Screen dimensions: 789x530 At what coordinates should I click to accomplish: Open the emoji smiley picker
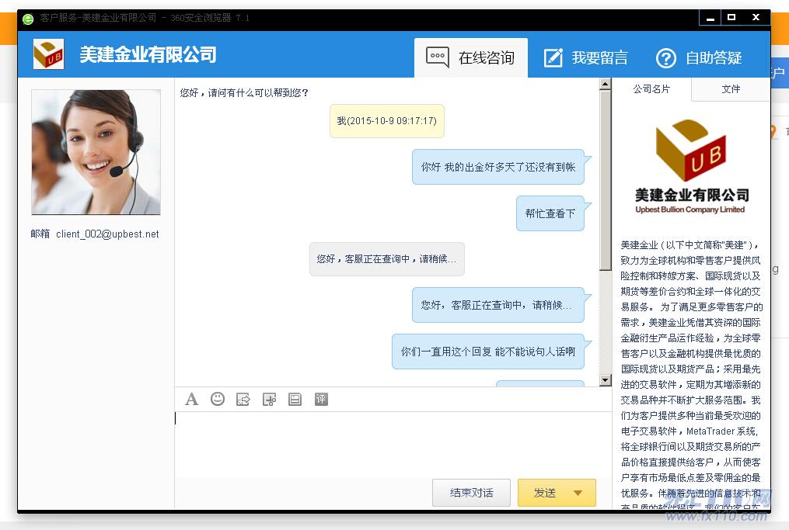point(218,399)
